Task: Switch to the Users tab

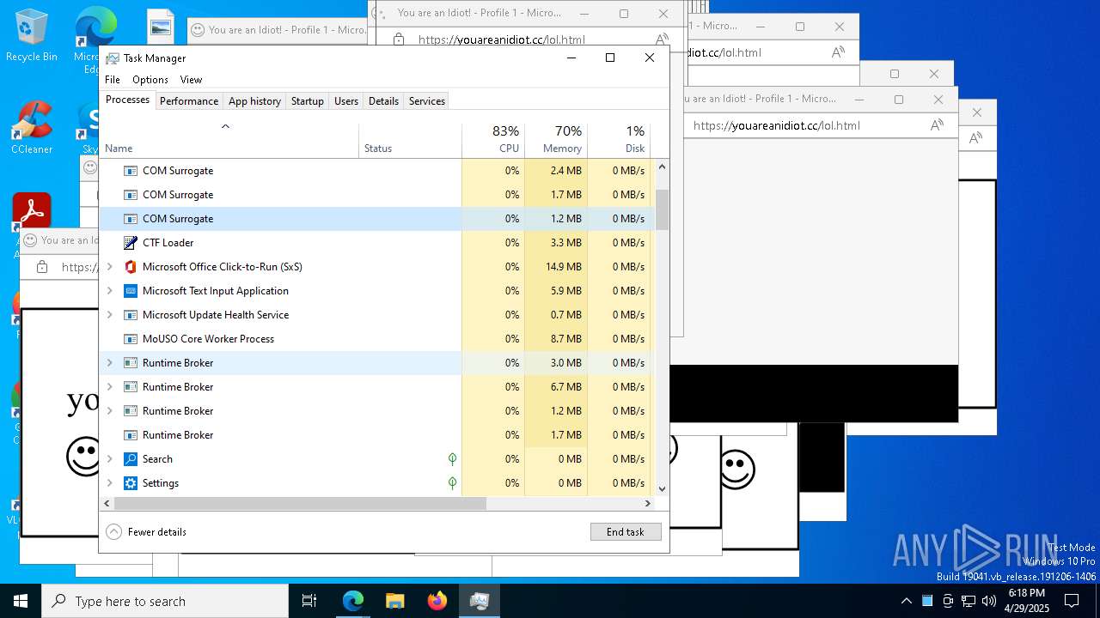Action: tap(346, 101)
